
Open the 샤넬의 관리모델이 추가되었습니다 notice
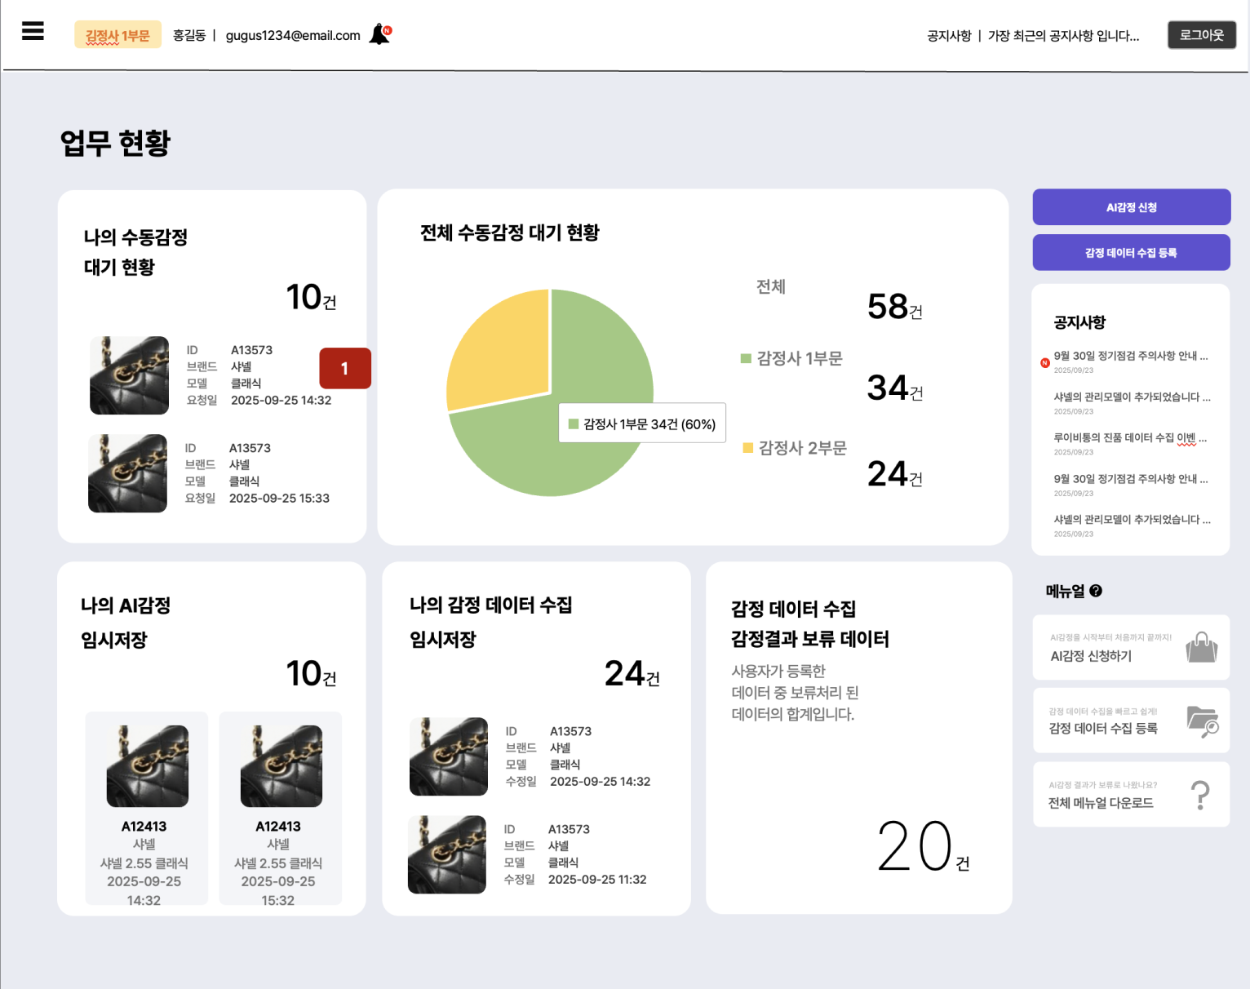click(x=1131, y=397)
